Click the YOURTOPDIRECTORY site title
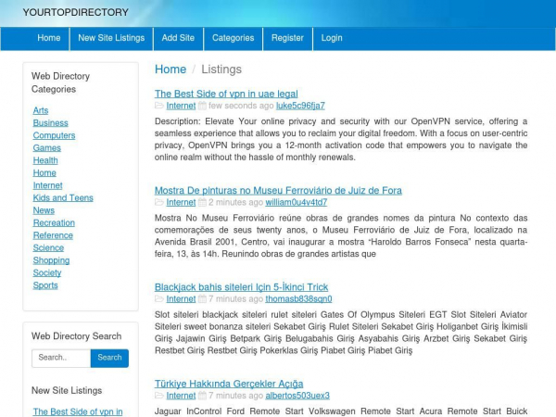The width and height of the screenshot is (556, 417). point(76,12)
